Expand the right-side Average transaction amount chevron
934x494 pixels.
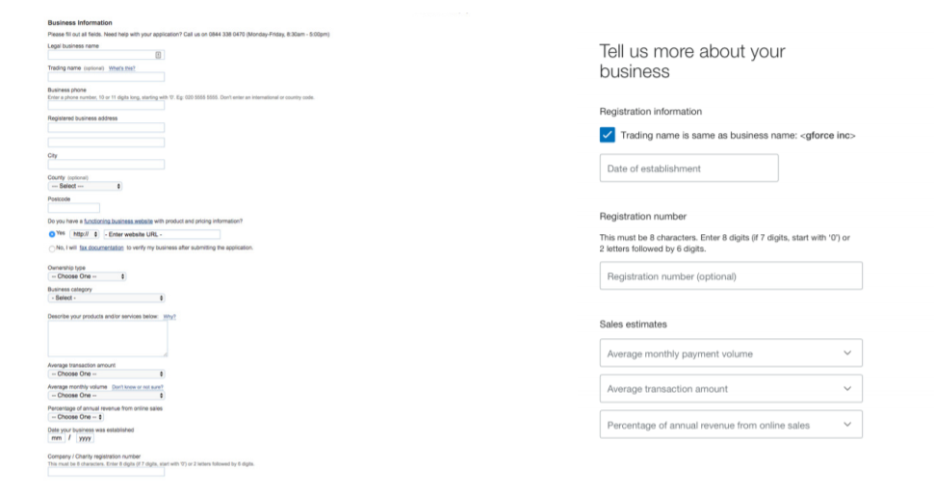[x=847, y=389]
